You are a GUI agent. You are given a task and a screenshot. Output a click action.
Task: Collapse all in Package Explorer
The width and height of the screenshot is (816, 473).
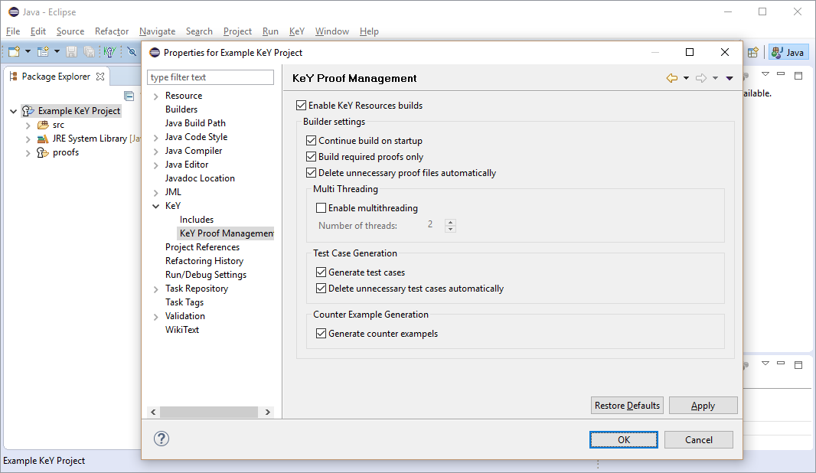pyautogui.click(x=129, y=96)
